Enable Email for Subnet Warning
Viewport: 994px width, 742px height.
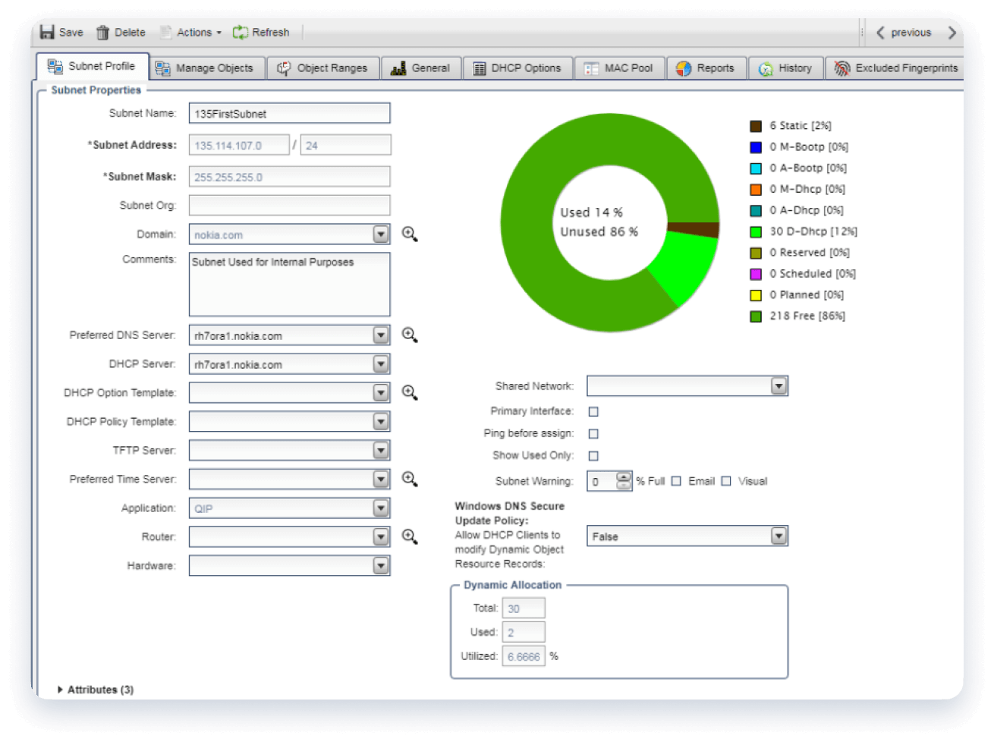pos(676,480)
